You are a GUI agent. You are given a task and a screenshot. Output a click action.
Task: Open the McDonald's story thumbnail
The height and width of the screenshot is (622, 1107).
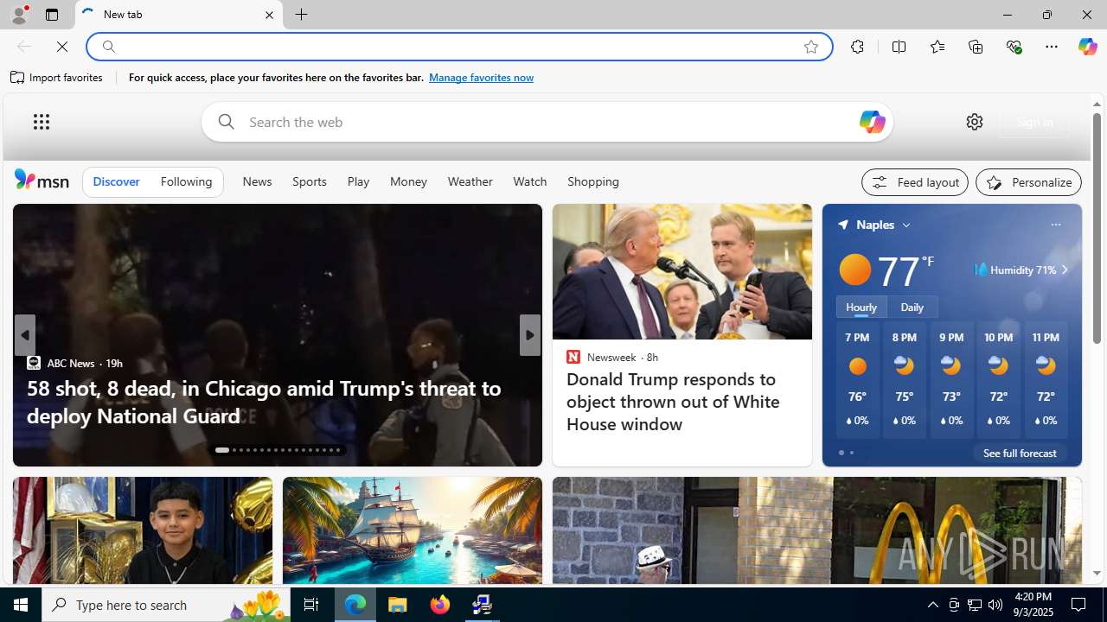[x=817, y=530]
